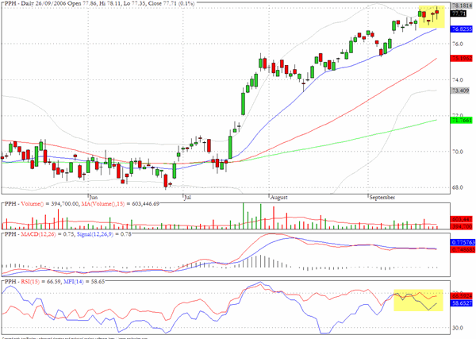The height and width of the screenshot is (339, 476).
Task: Click the RSI(15) label in bottom panel
Action: [x=30, y=282]
